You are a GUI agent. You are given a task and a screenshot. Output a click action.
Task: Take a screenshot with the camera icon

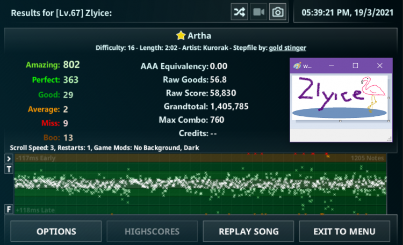278,12
